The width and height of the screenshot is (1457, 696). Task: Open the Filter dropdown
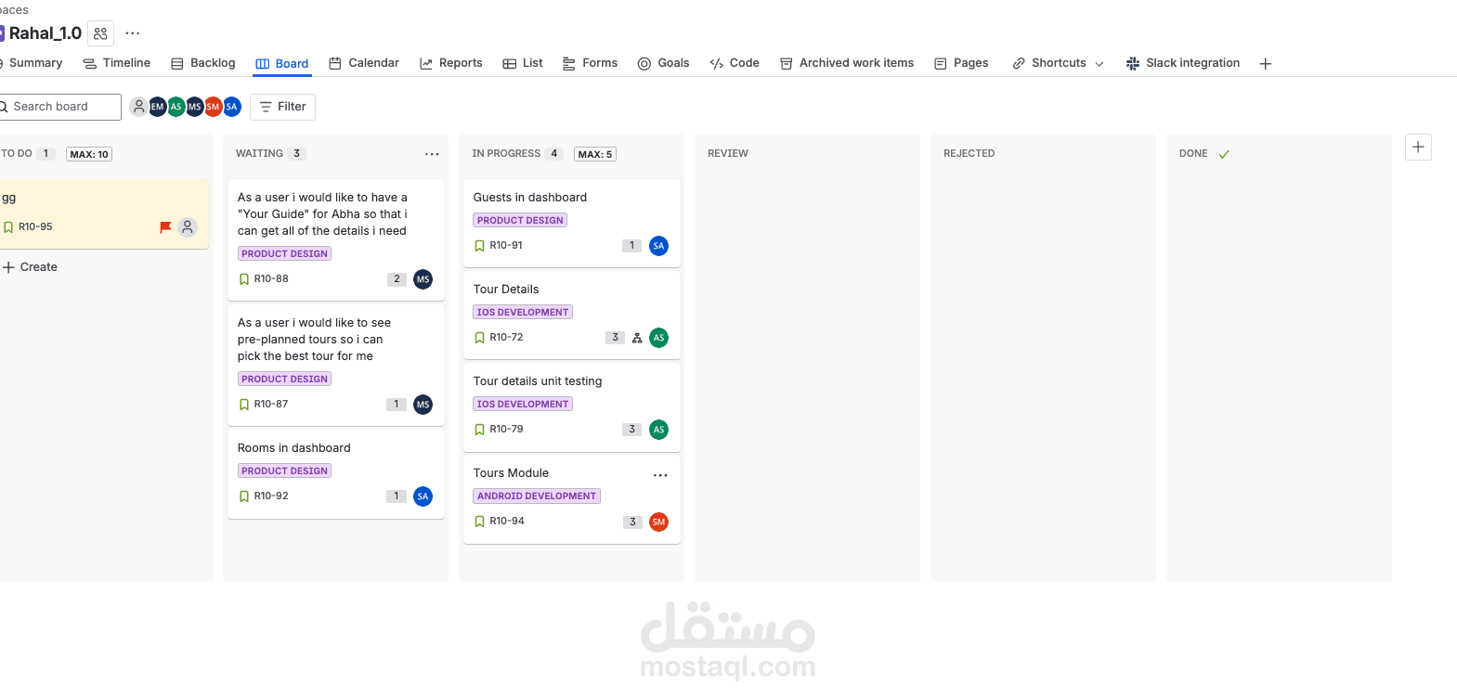coord(283,107)
